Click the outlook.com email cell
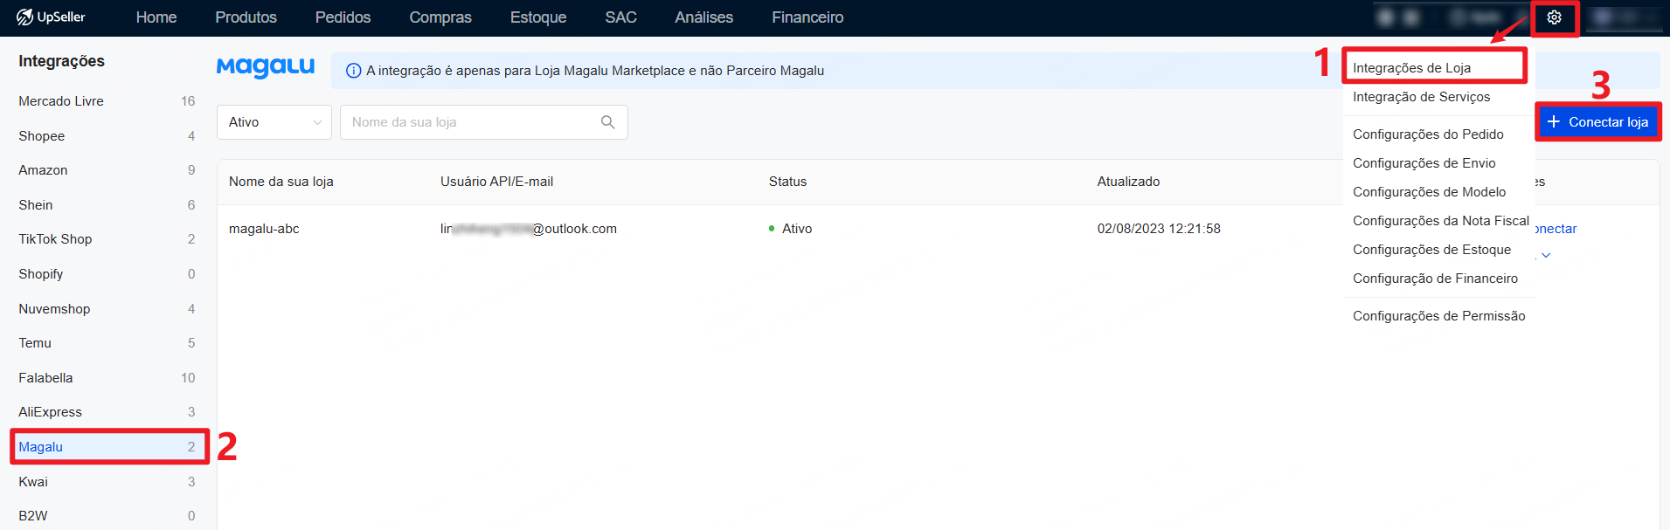 pos(529,229)
